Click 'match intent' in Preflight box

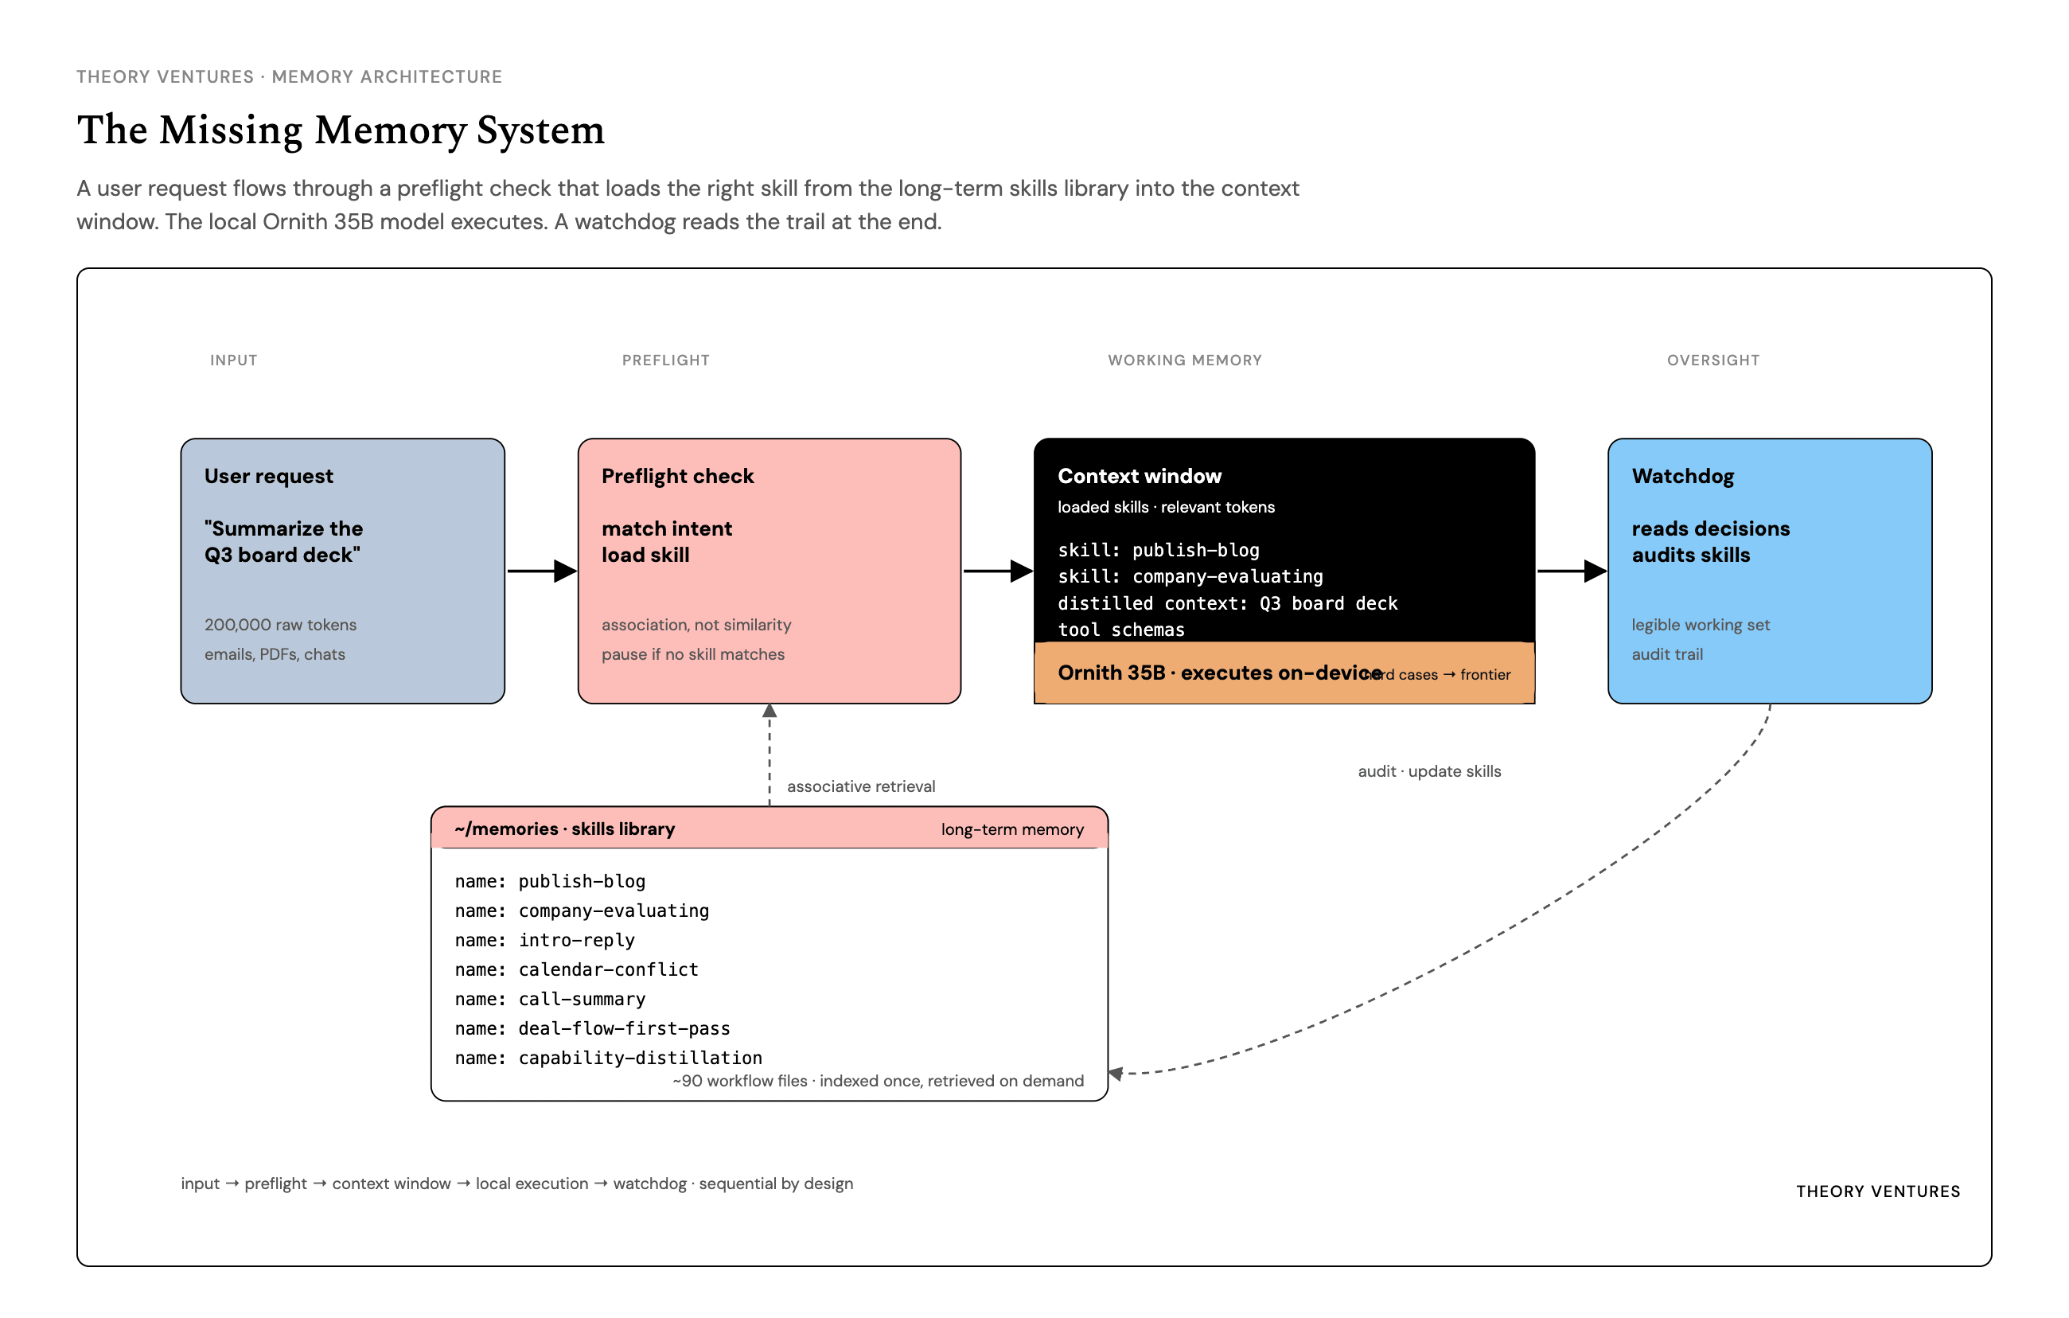click(667, 528)
